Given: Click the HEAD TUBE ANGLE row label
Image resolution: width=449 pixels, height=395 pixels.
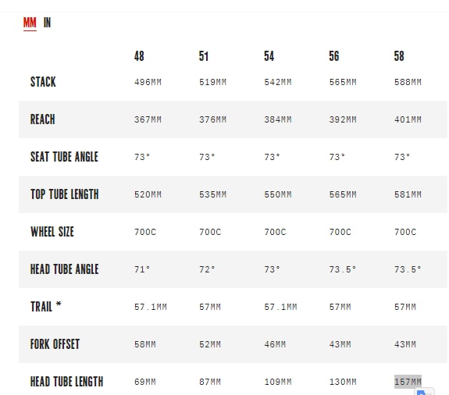Looking at the screenshot, I should pyautogui.click(x=65, y=269).
